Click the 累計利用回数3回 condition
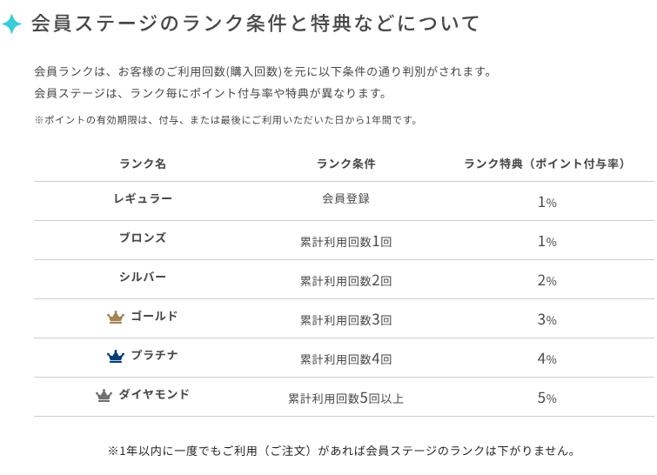Screen dimensions: 657x475 [345, 319]
